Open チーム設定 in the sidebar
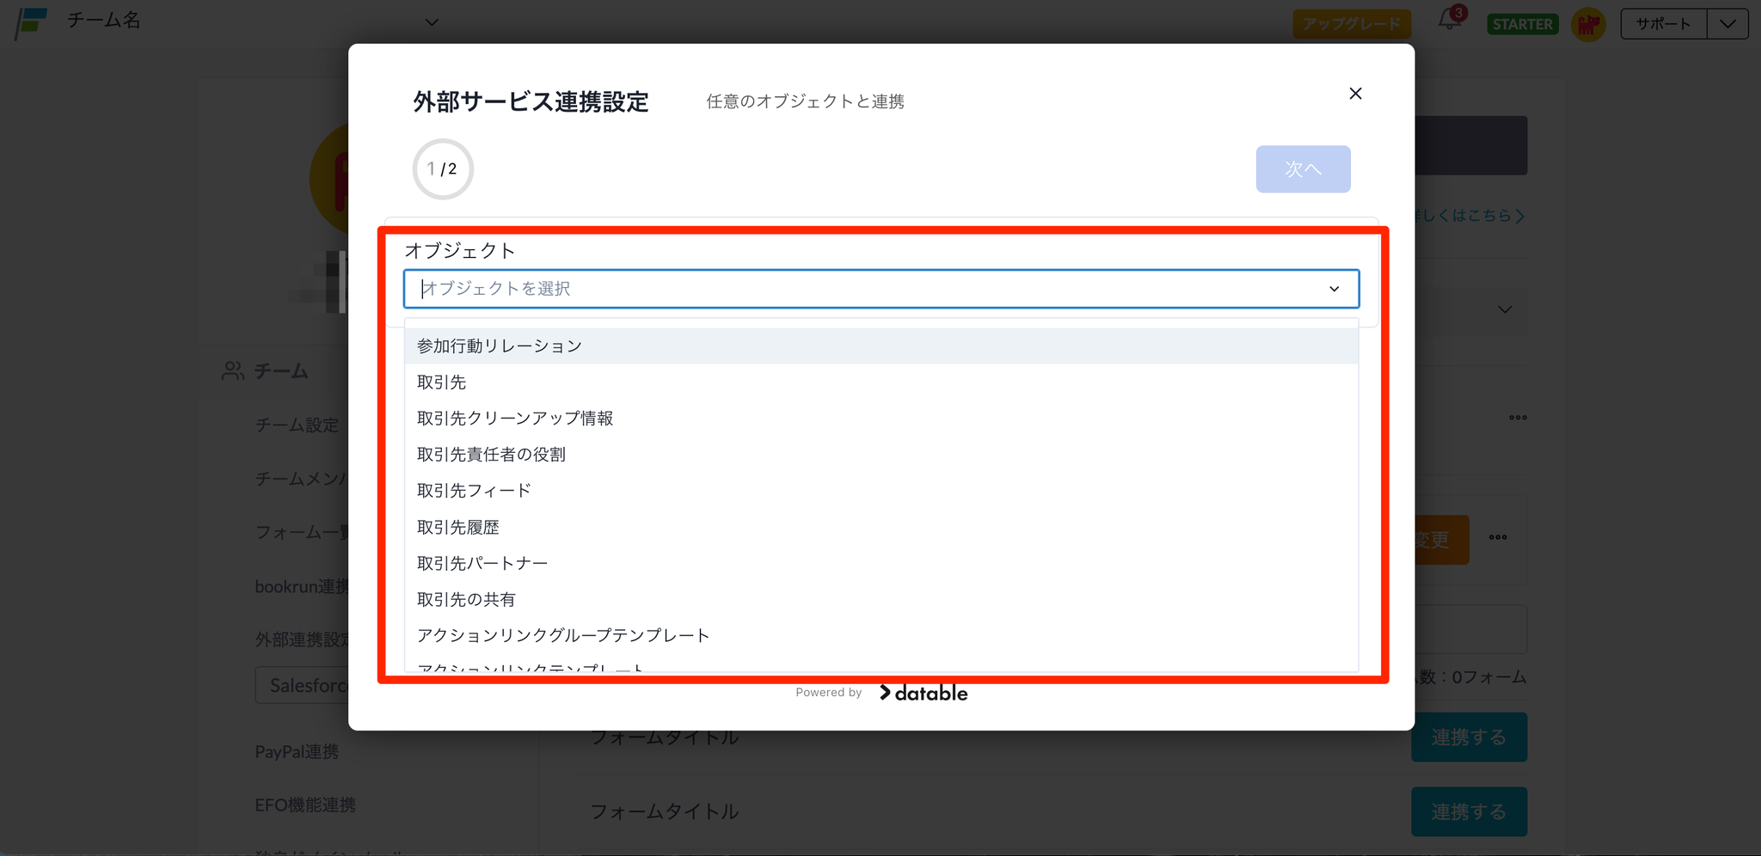The width and height of the screenshot is (1761, 856). tap(297, 425)
